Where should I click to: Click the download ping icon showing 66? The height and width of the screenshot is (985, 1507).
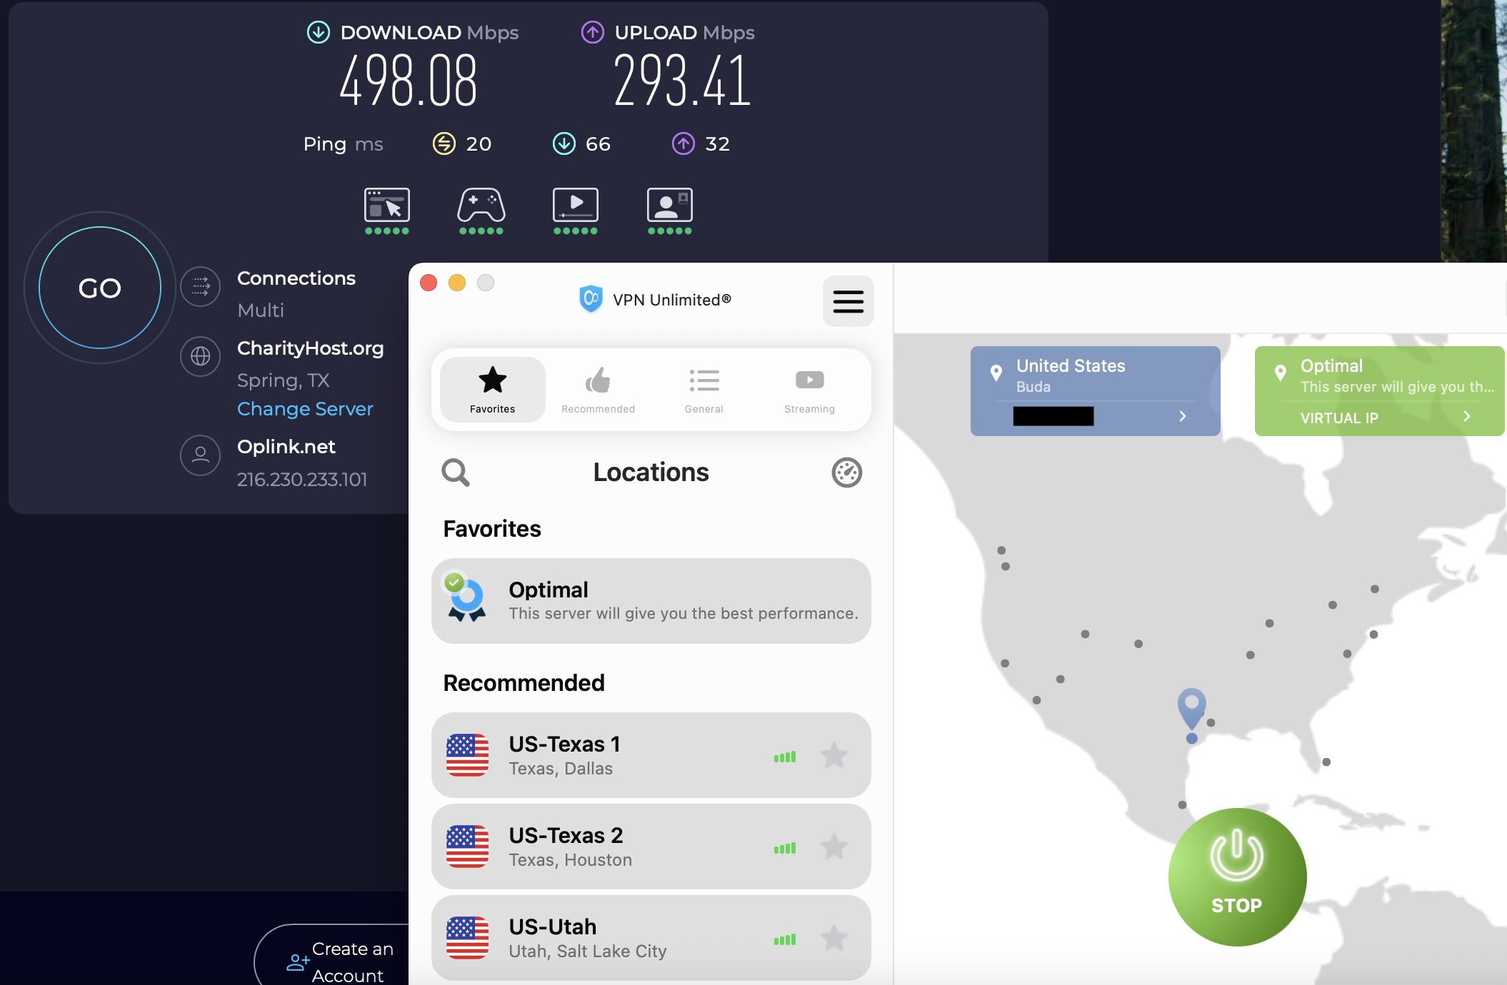tap(564, 143)
